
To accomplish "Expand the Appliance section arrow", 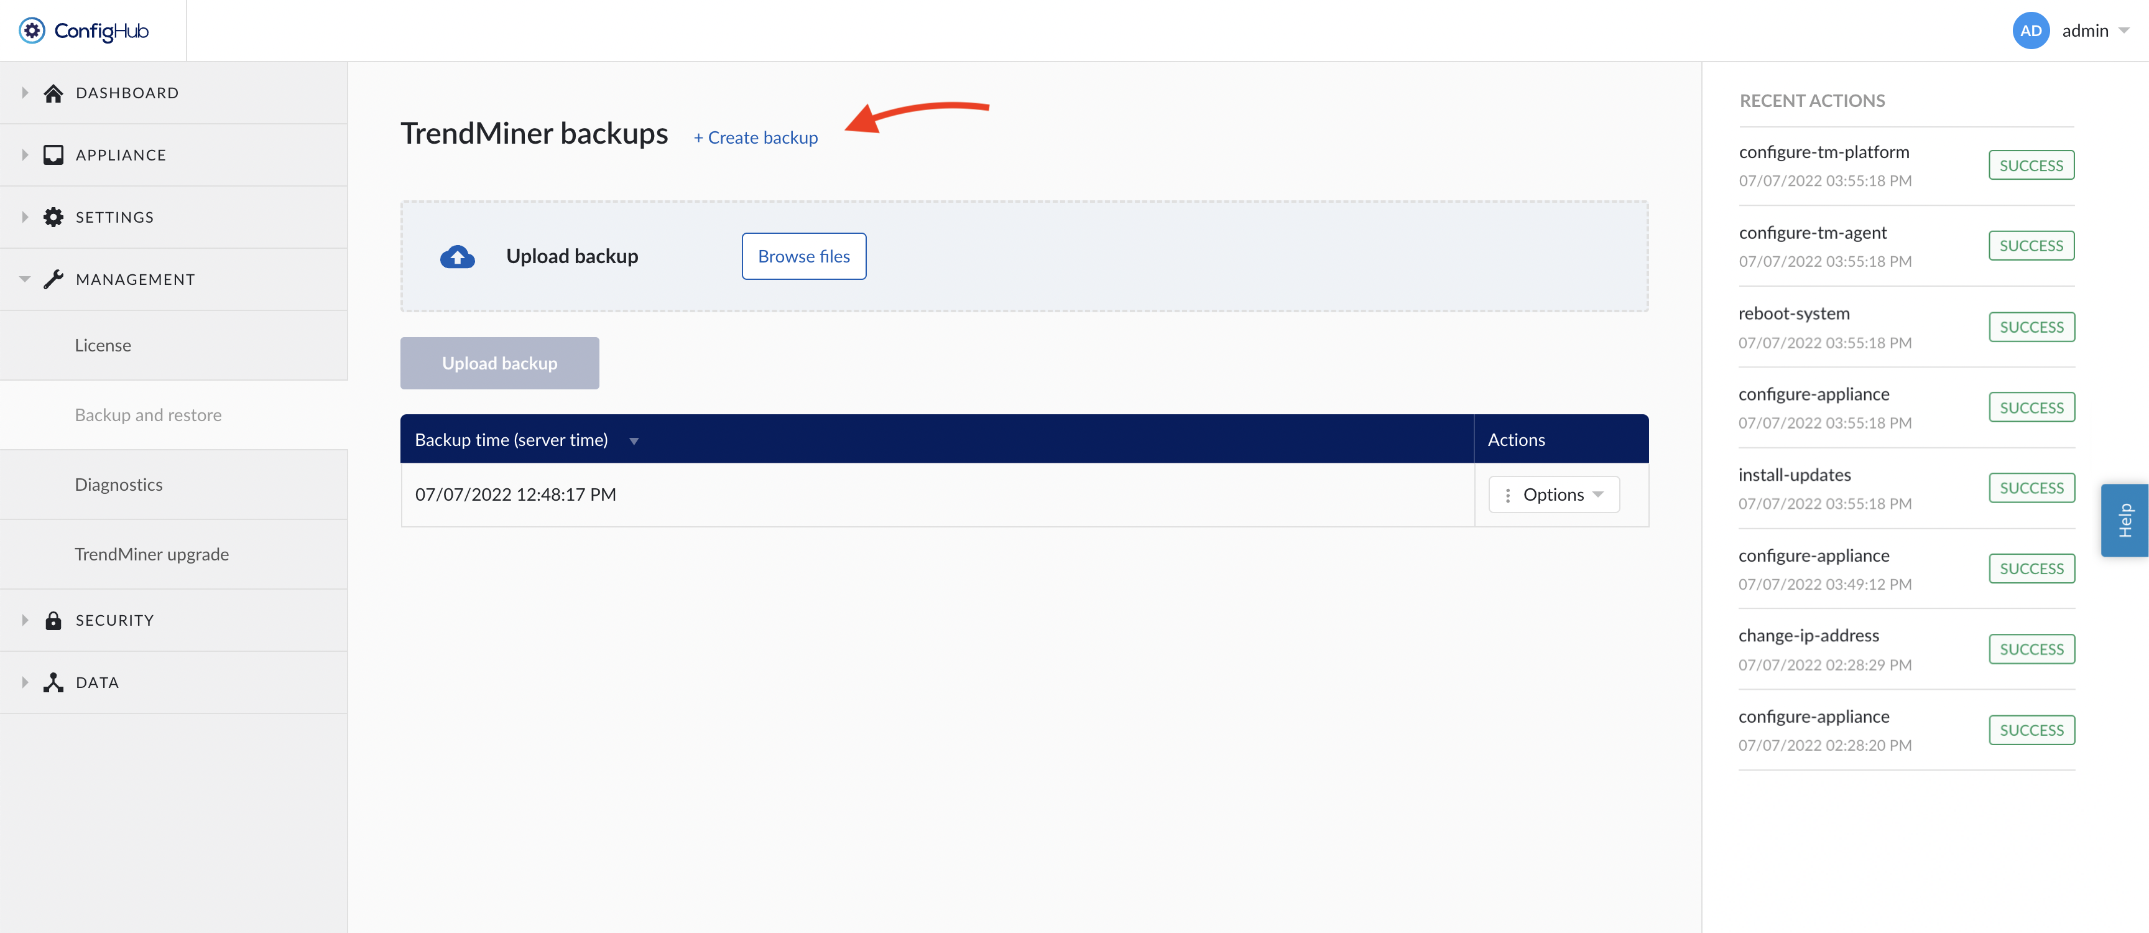I will [25, 155].
